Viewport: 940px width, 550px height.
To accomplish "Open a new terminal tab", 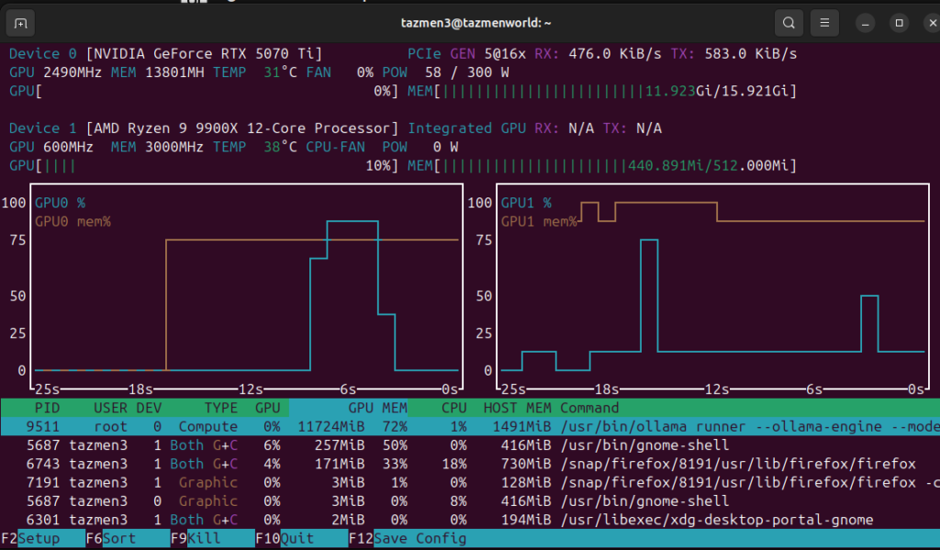I will (x=21, y=22).
